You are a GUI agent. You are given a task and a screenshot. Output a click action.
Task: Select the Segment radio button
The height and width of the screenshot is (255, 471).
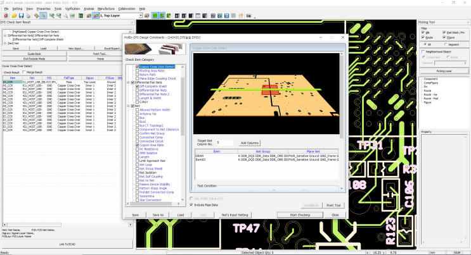(446, 44)
